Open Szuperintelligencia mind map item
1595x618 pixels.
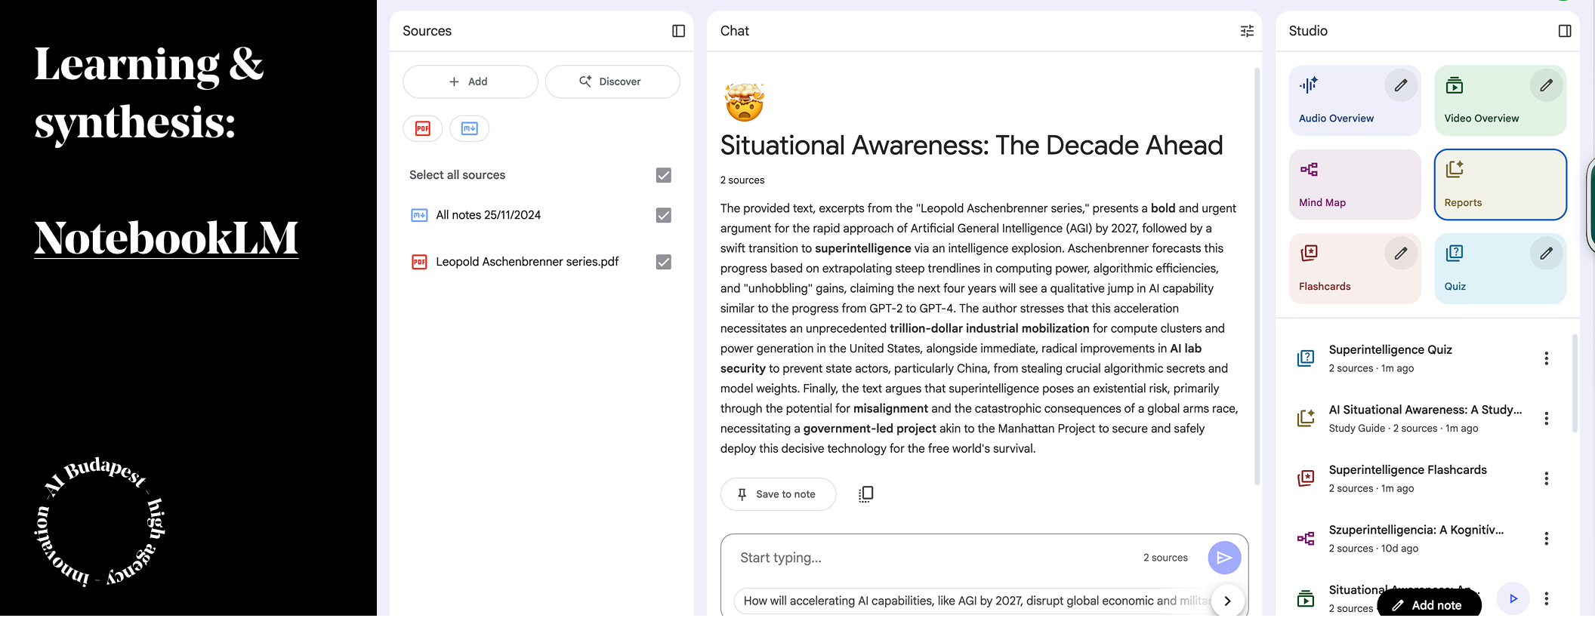(x=1416, y=530)
